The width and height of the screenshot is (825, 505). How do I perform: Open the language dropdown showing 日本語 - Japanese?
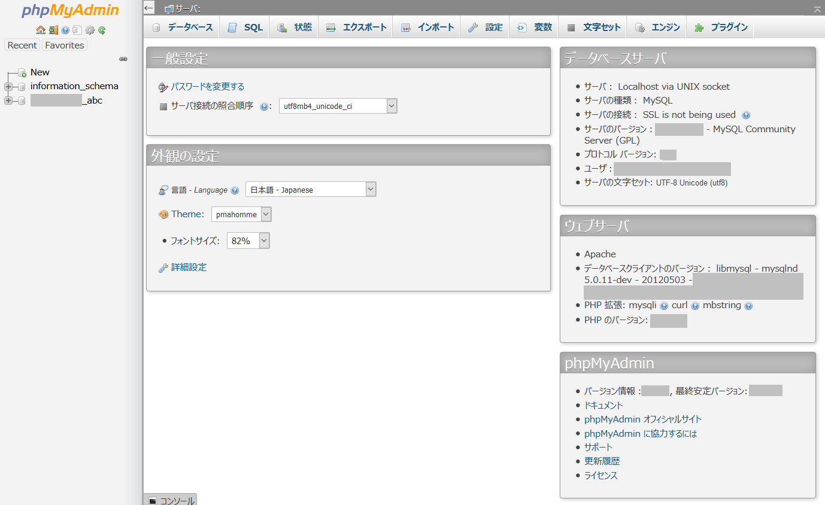click(311, 189)
